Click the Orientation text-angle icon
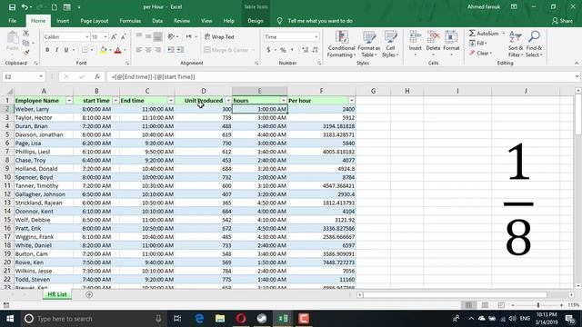This screenshot has width=582, height=327. [x=171, y=36]
